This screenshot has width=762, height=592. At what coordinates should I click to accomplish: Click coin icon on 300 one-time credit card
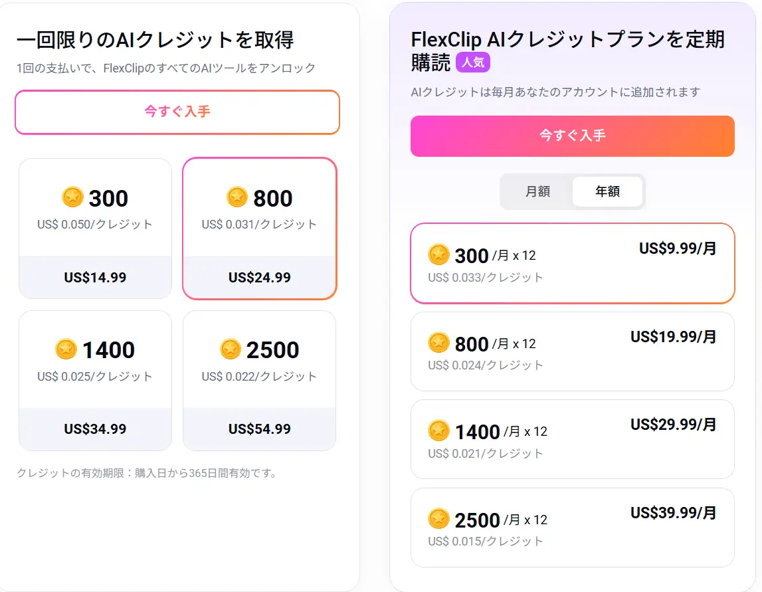click(72, 197)
